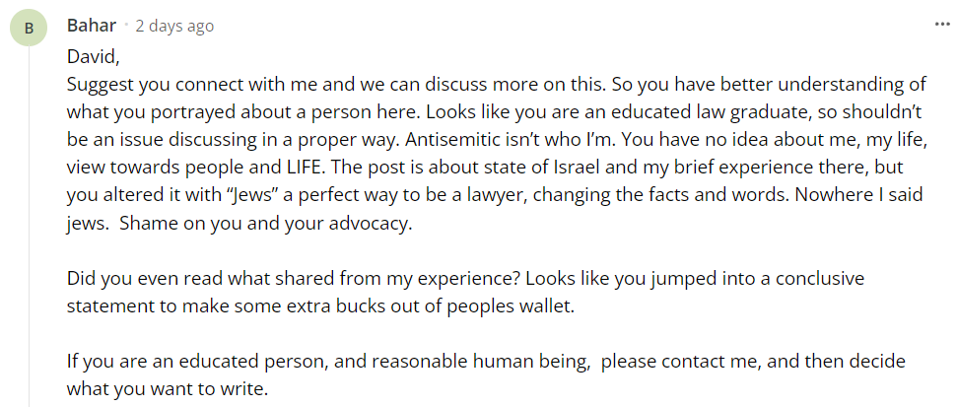Collapse the thread using the vertical line
Screen dimensions: 957x407
click(29, 227)
